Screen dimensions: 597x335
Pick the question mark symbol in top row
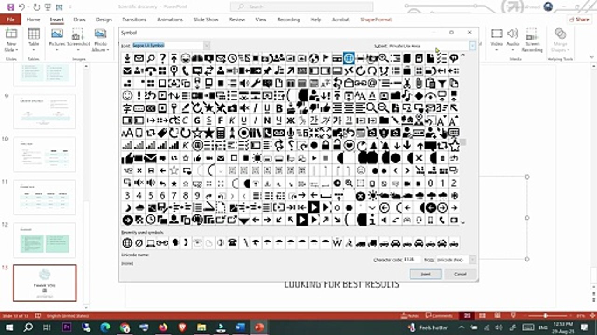(x=162, y=58)
